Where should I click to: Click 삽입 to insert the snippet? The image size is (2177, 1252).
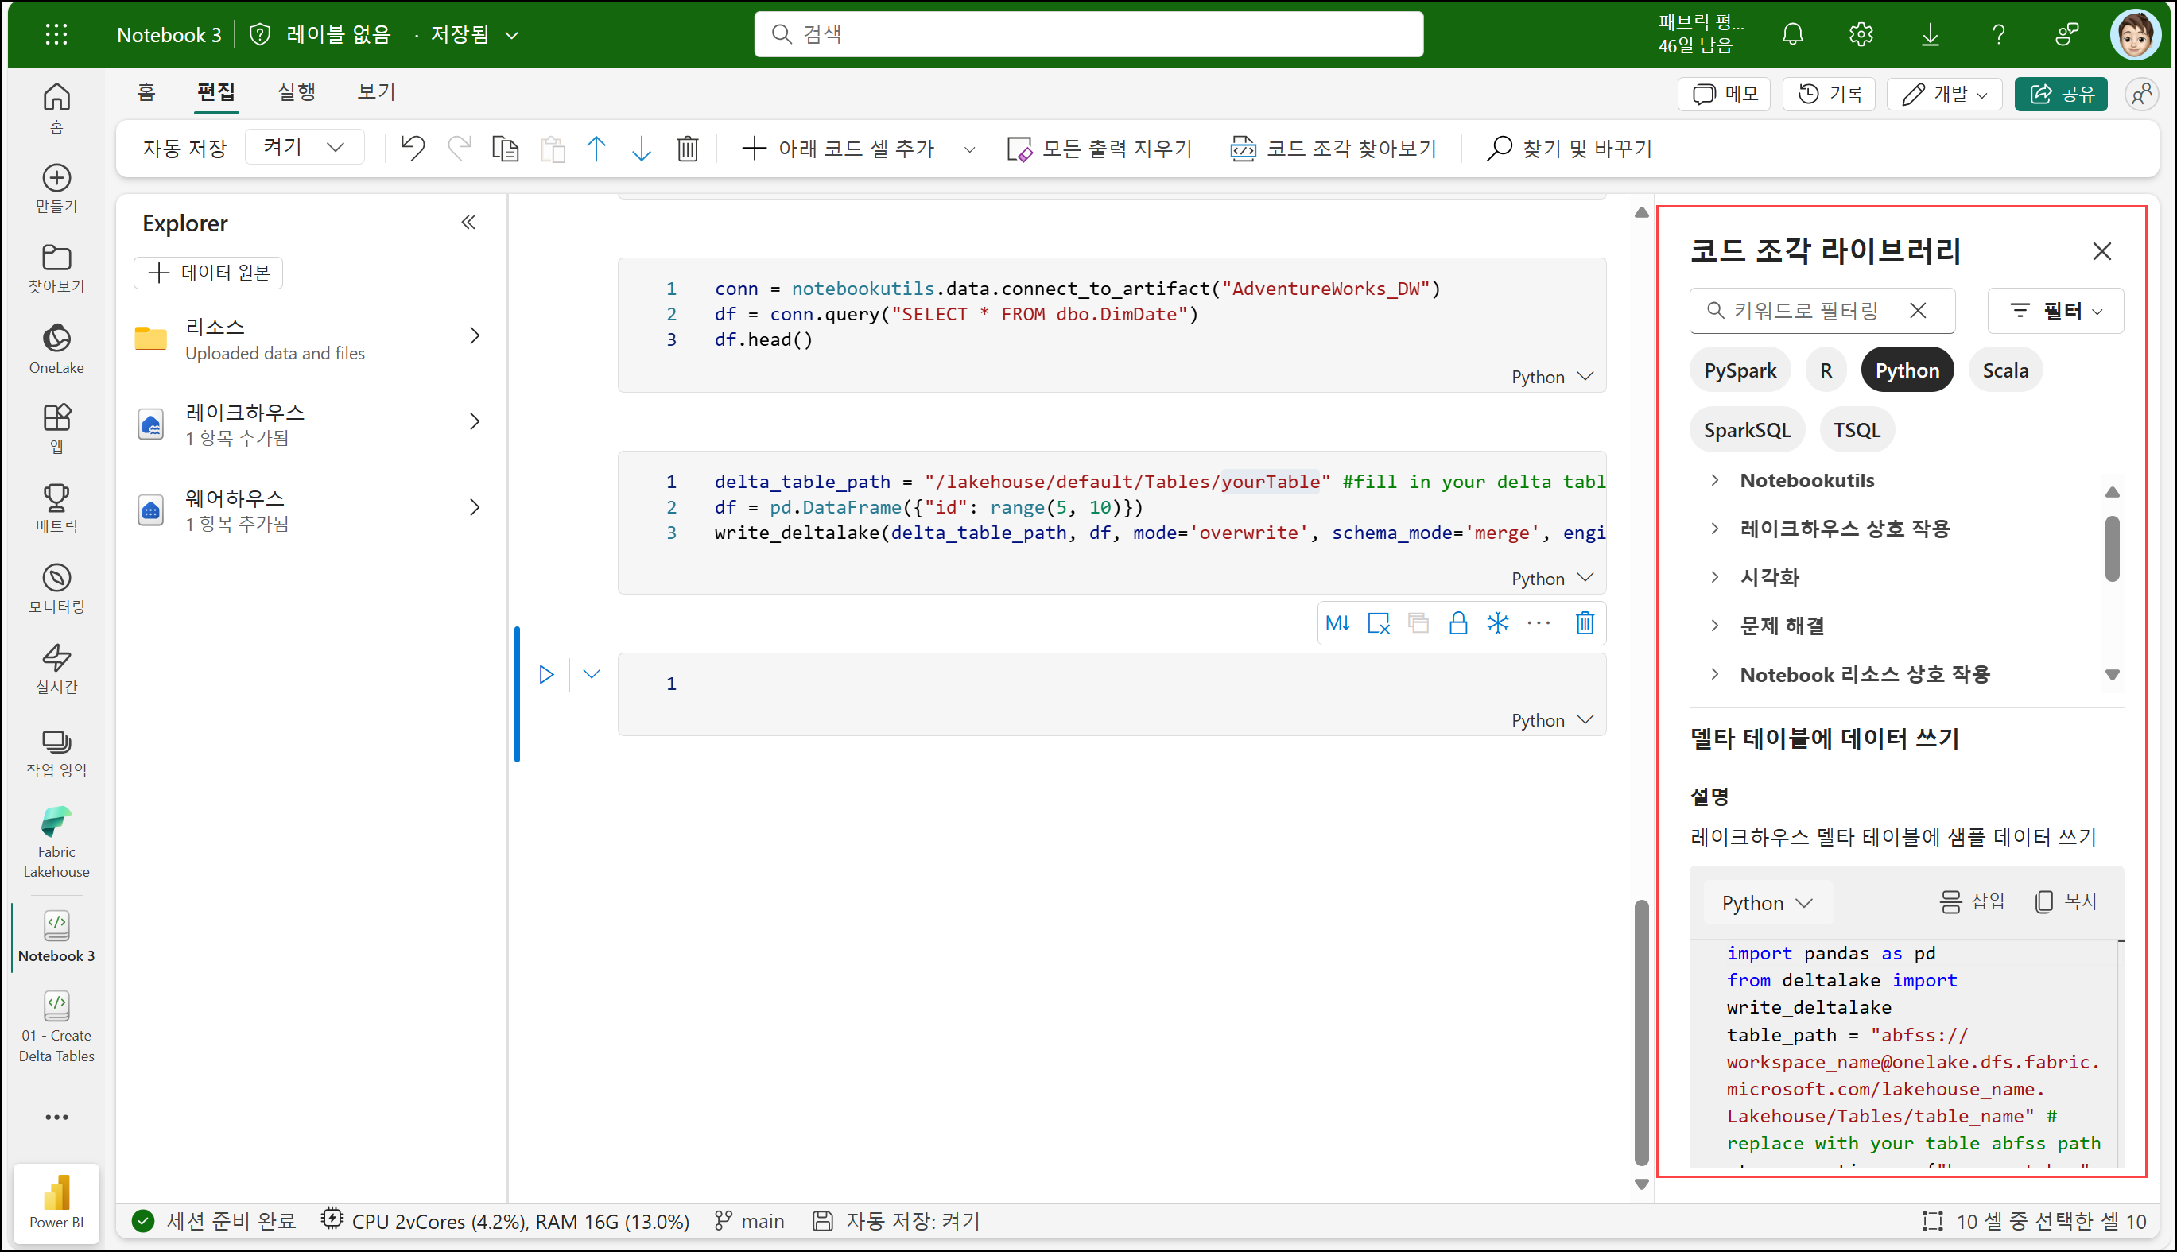(x=1973, y=902)
